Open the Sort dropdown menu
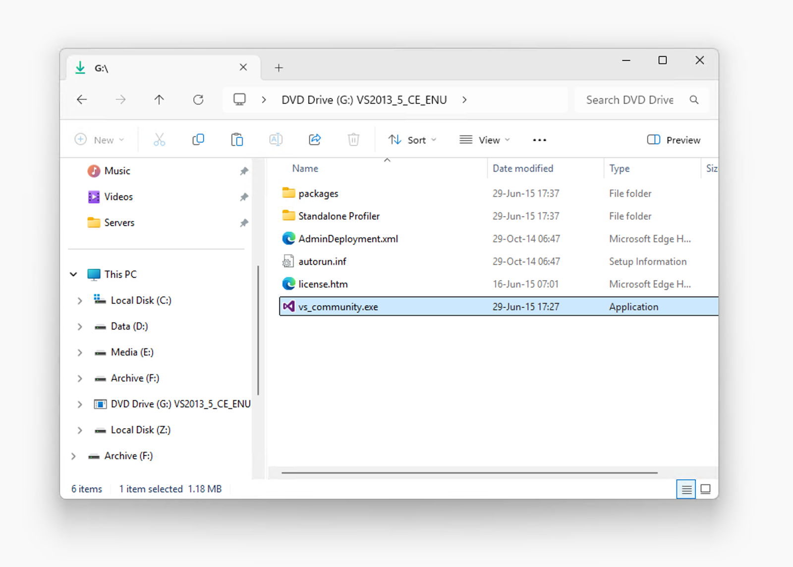The image size is (793, 567). click(x=412, y=140)
